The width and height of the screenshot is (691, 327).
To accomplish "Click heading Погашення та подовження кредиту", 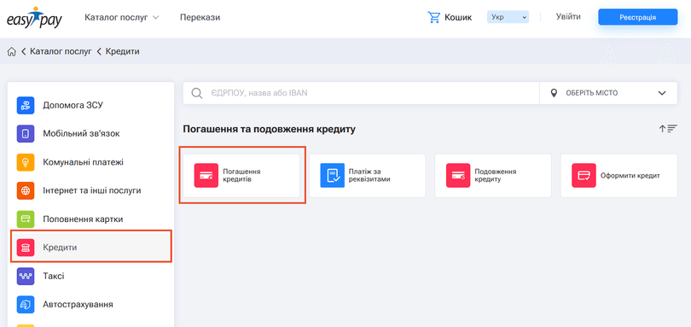I will 269,129.
